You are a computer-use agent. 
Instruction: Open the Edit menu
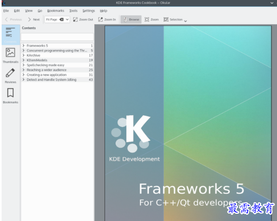[x=17, y=11]
